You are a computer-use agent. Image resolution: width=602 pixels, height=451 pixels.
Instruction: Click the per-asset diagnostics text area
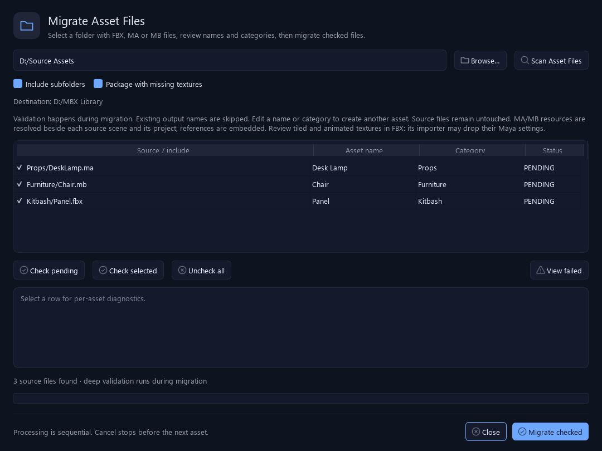pyautogui.click(x=301, y=328)
